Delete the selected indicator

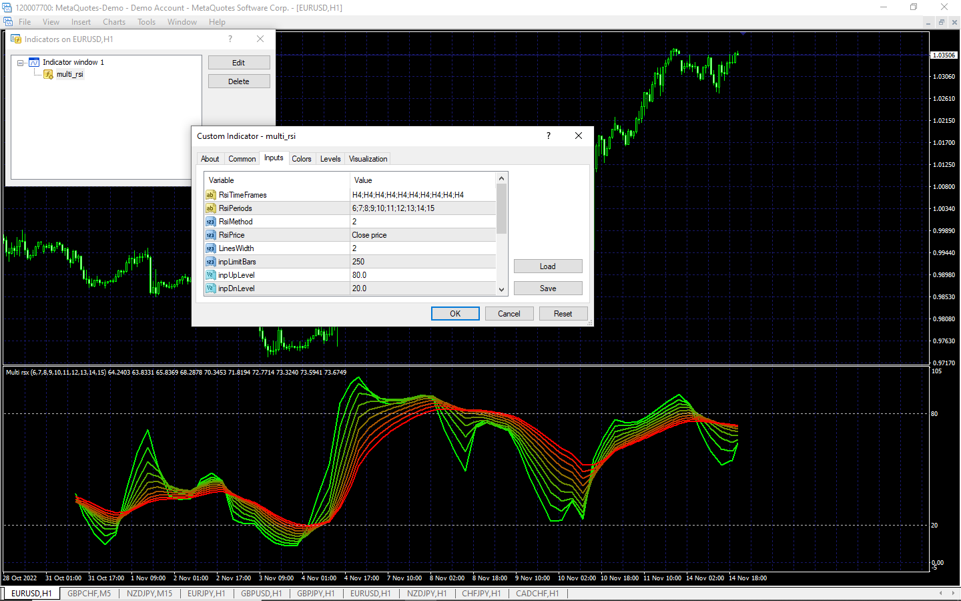coord(239,81)
